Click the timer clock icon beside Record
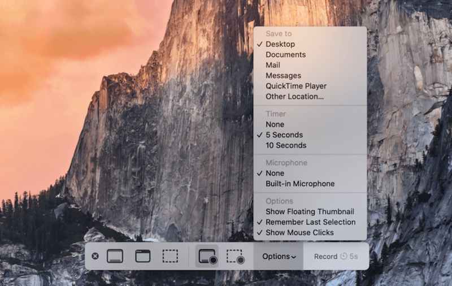The height and width of the screenshot is (286, 452). tap(344, 256)
